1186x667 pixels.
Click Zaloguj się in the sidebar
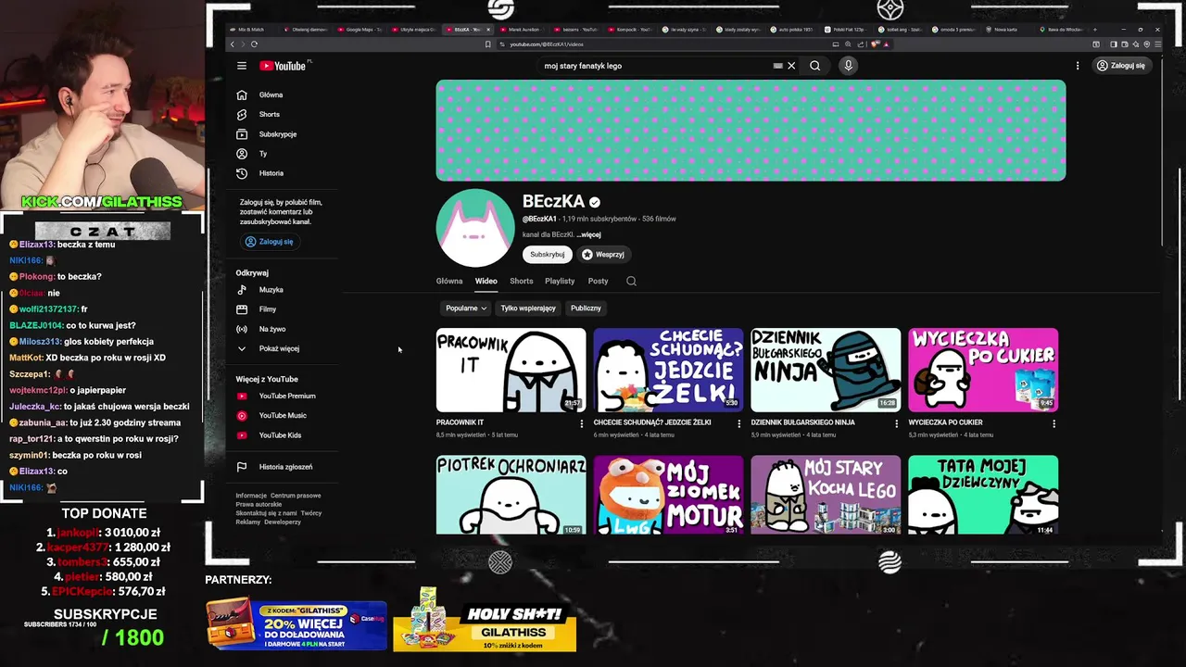pyautogui.click(x=270, y=242)
